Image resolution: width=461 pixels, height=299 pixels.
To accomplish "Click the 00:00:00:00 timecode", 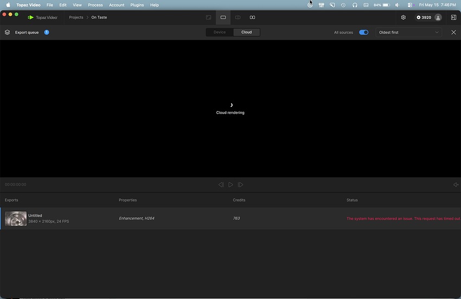I will click(15, 185).
